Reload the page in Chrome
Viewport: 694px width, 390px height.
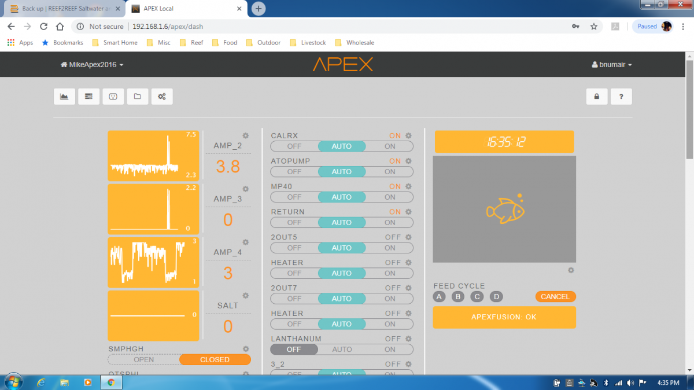coord(43,27)
